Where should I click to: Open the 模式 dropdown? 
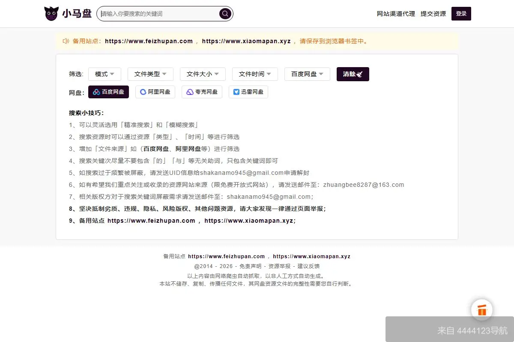pos(105,74)
